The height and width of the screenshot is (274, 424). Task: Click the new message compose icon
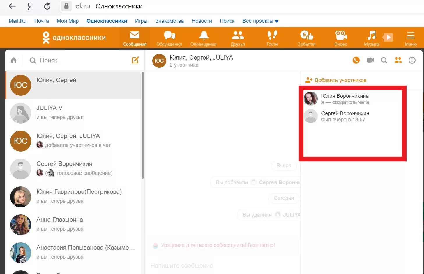coord(135,60)
